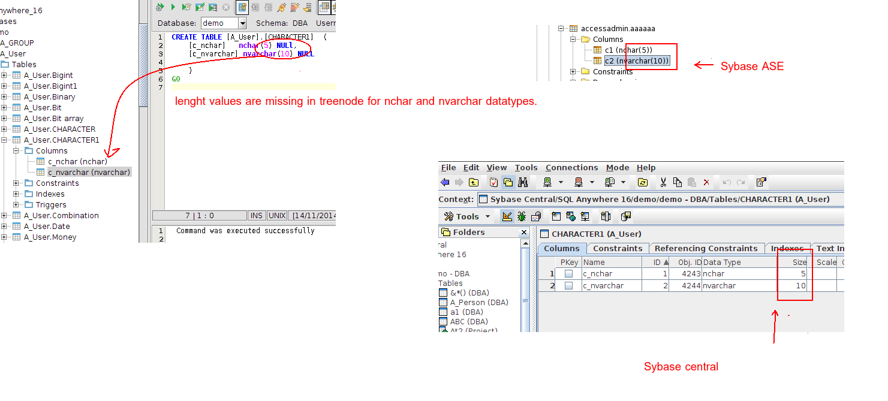
Task: Toggle the Folders pane icon in Sybase Central
Action: (508, 182)
